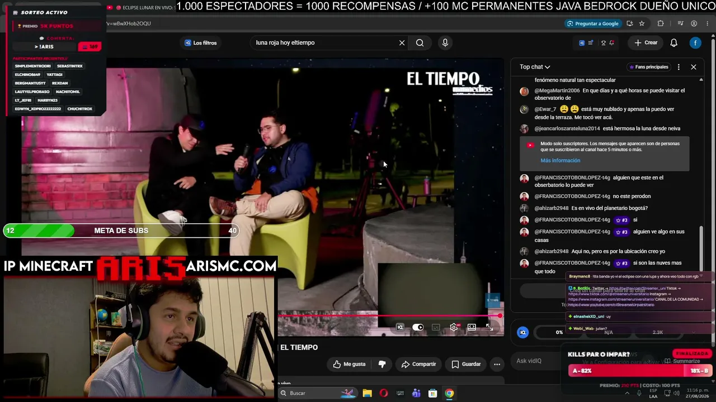Open video player settings gear
716x402 pixels.
[454, 327]
